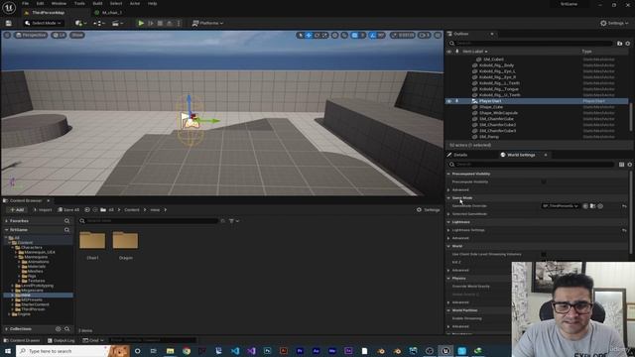Screen dimensions: 635x357
Task: Open the Help menu
Action: [x=152, y=3]
